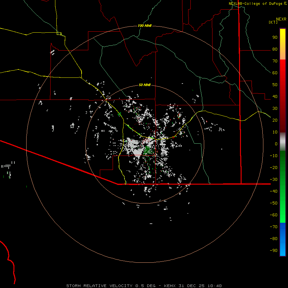The width and height of the screenshot is (288, 288).
Task: Click the 80 value on the velocity scale
Action: [275, 49]
